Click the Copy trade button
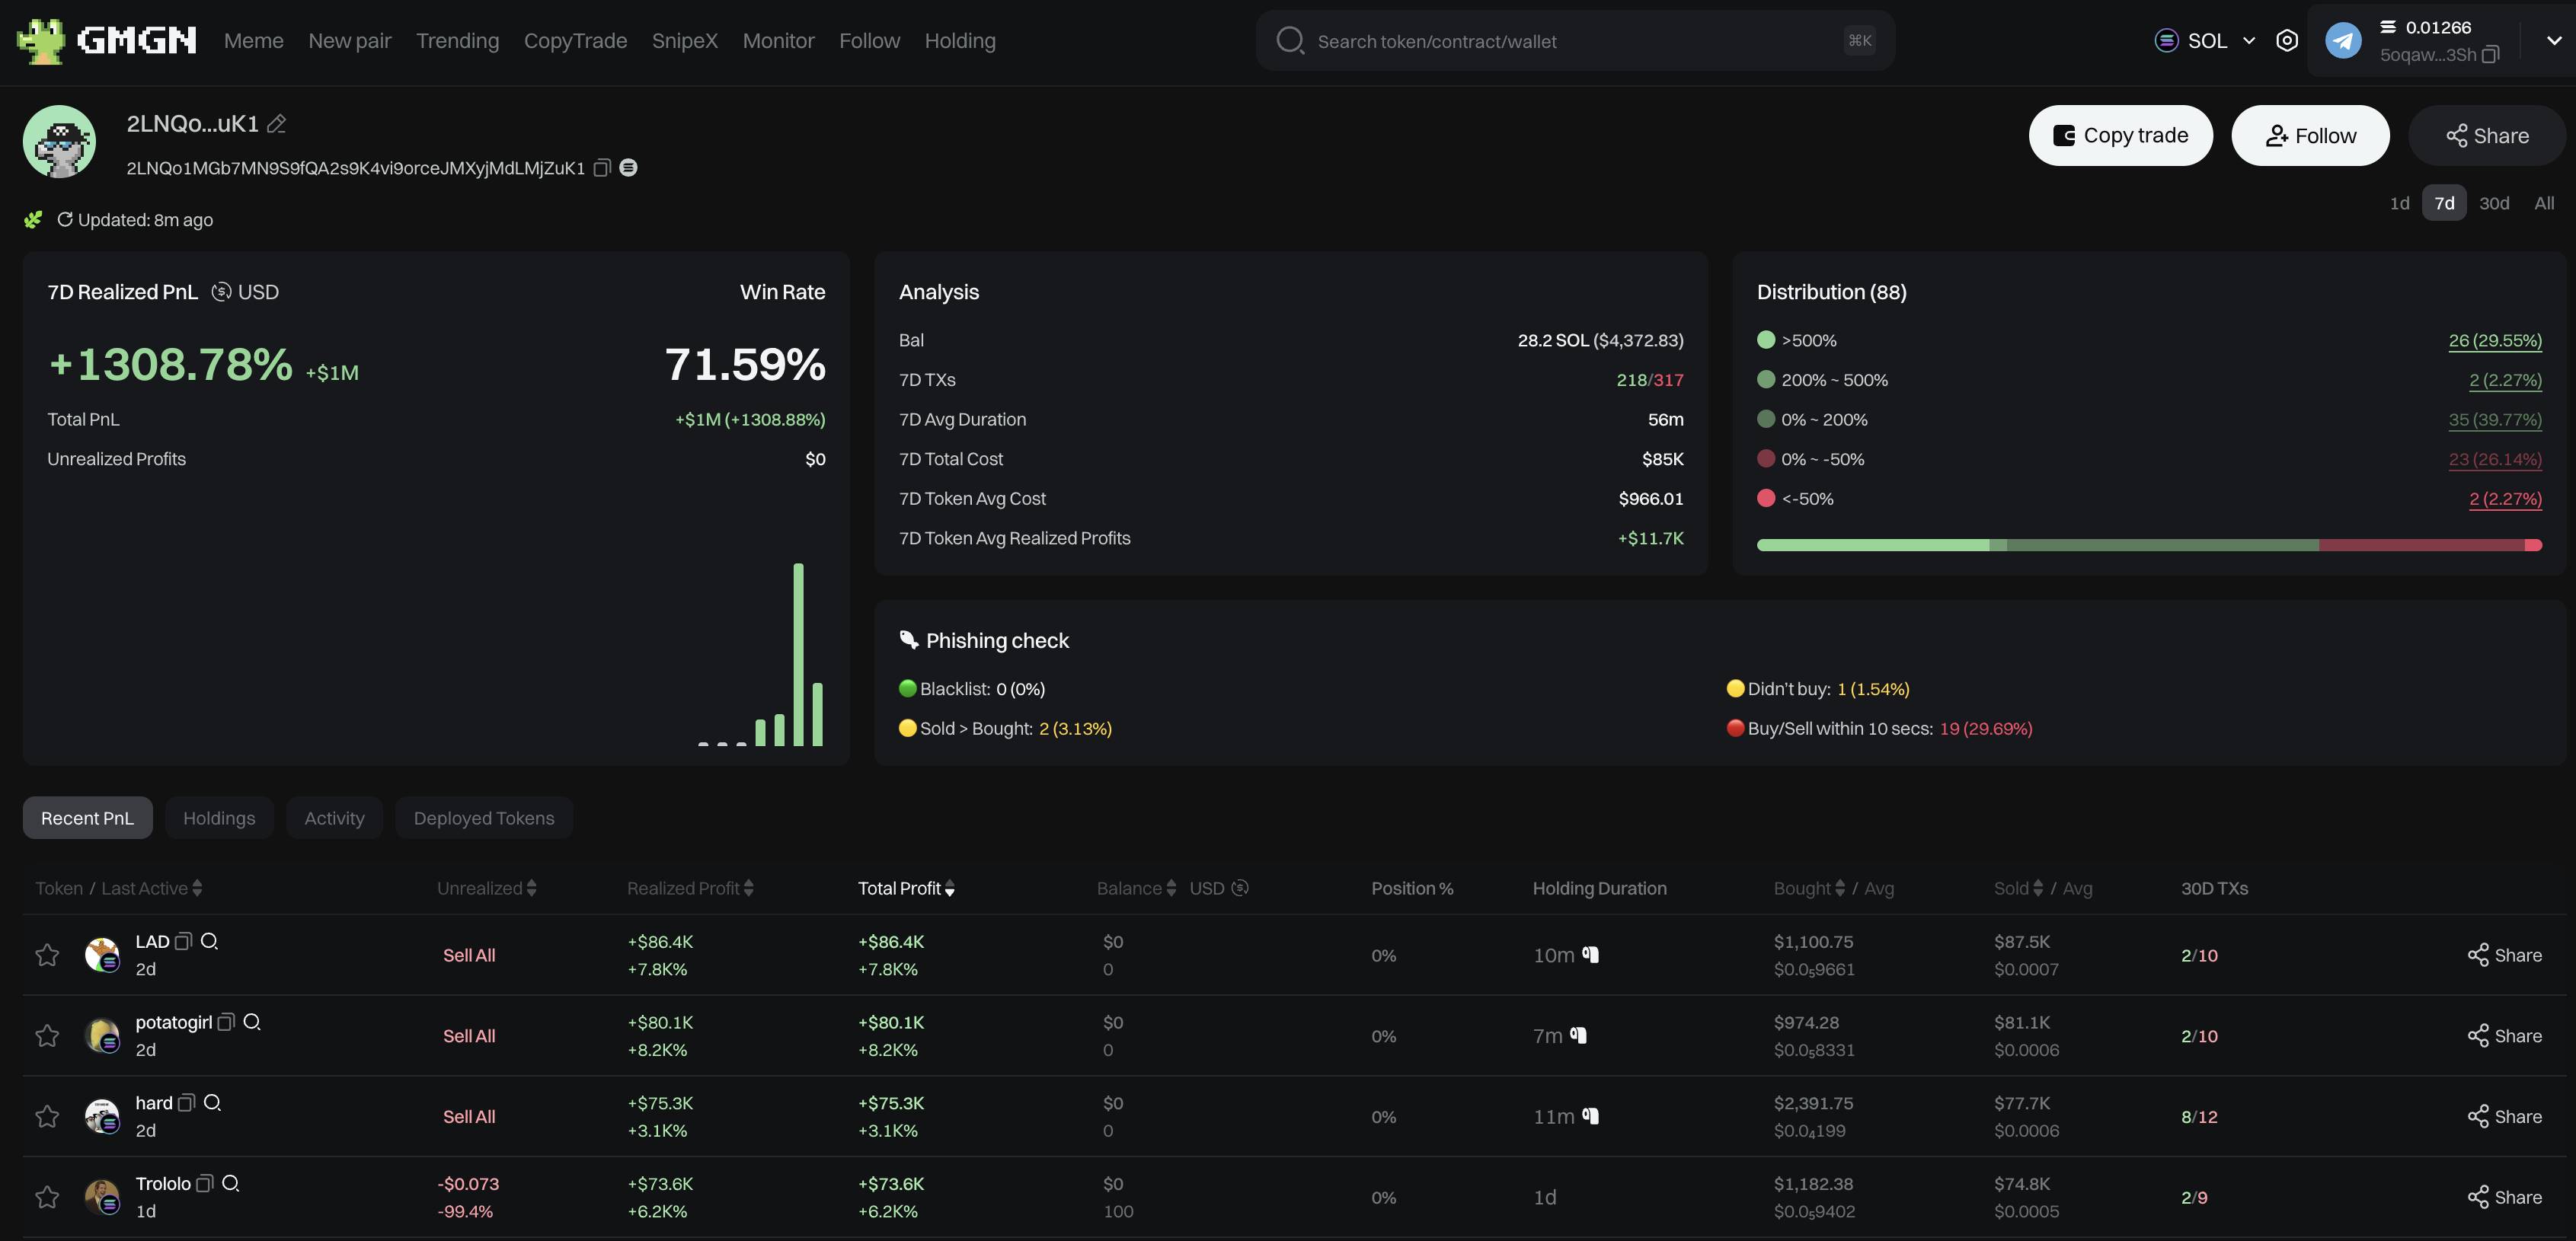This screenshot has height=1241, width=2576. tap(2120, 136)
